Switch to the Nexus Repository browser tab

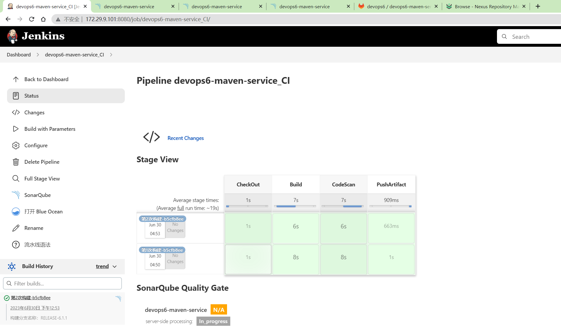(486, 6)
